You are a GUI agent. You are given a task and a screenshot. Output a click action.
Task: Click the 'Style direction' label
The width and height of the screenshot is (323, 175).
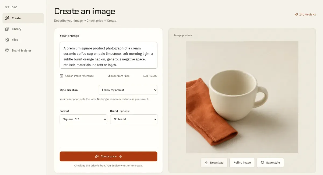click(69, 90)
